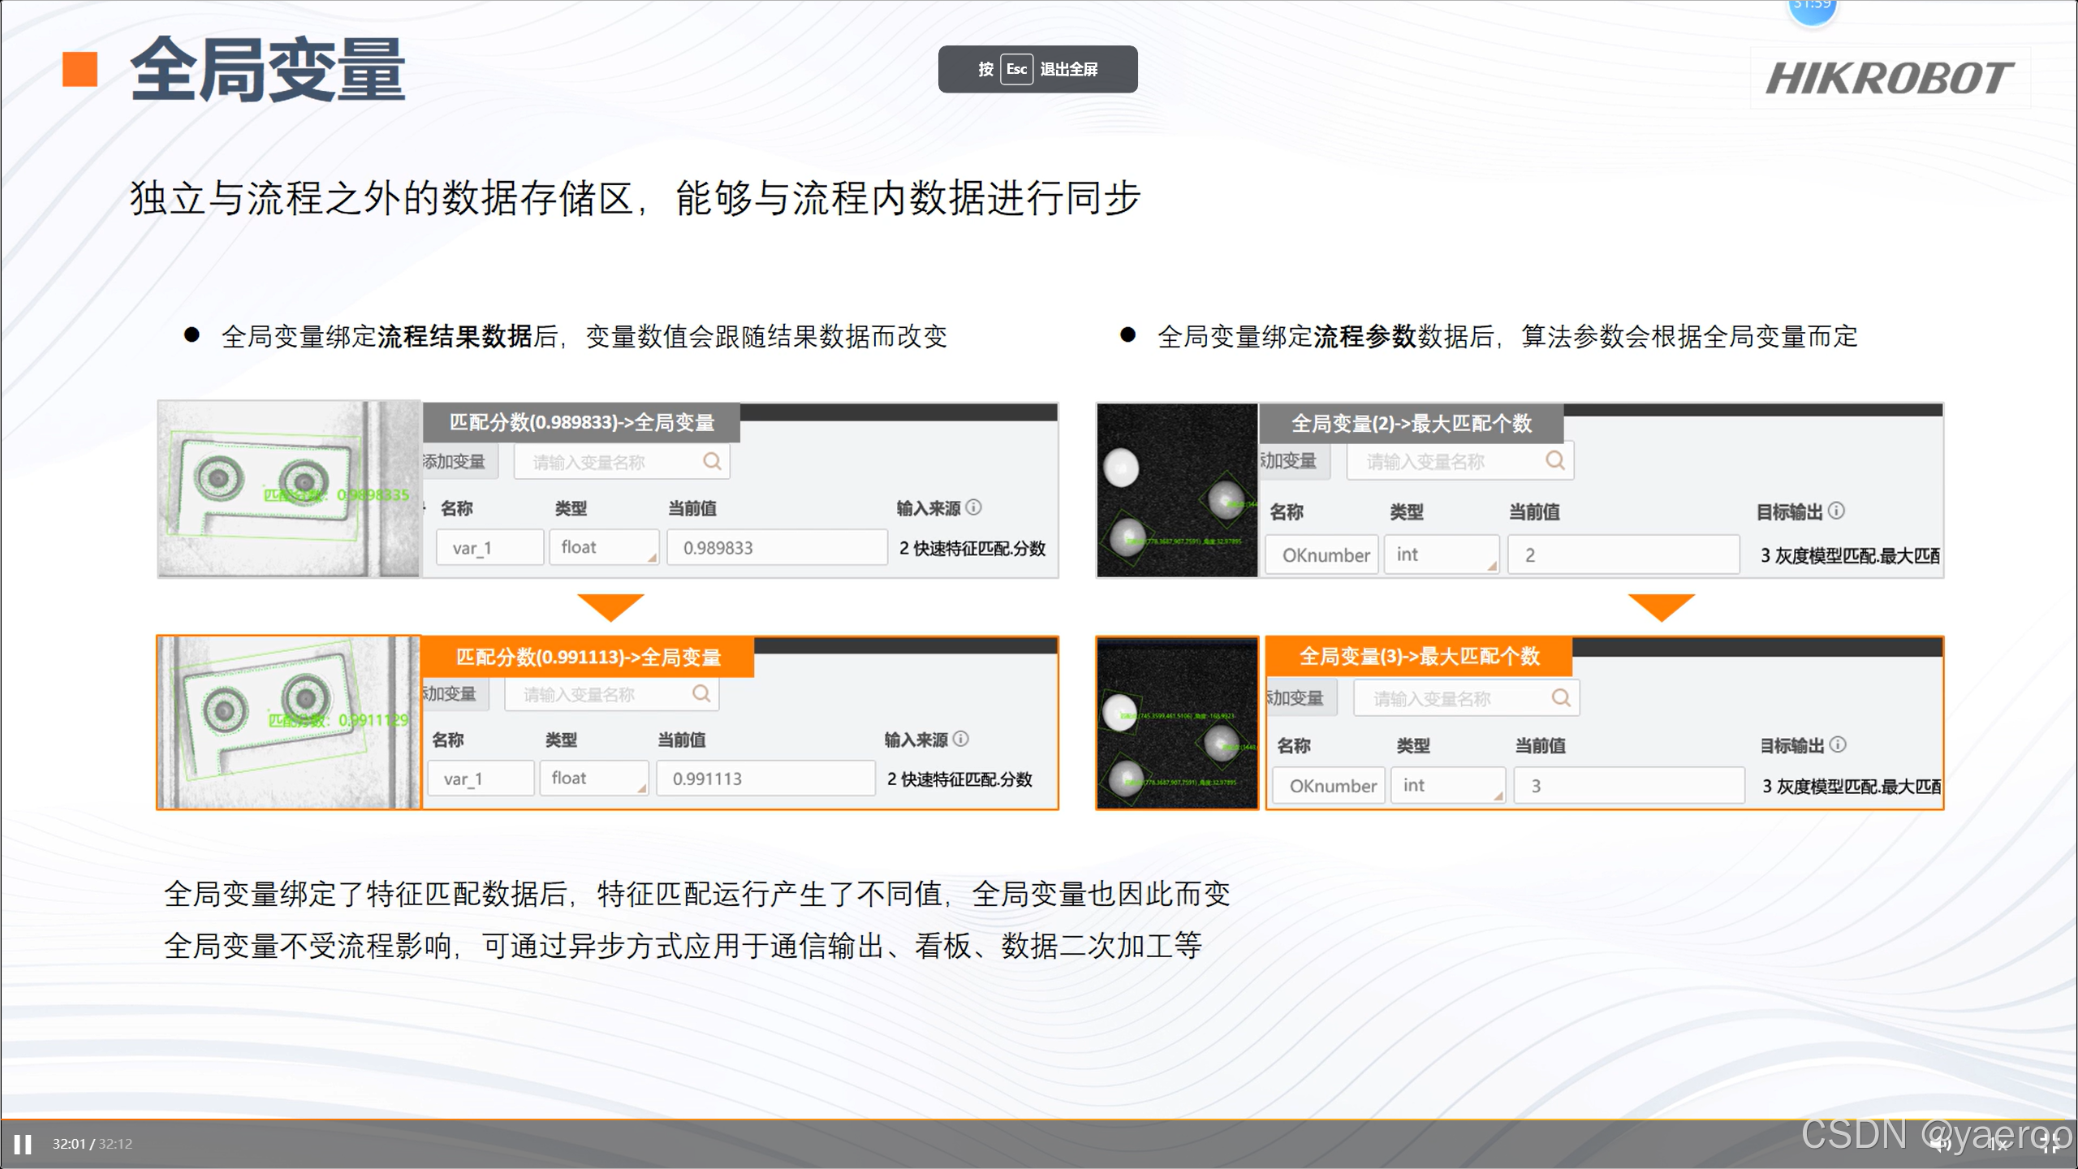Image resolution: width=2078 pixels, height=1169 pixels.
Task: Exit fullscreen with the shrink icon
Action: coord(2050,1144)
